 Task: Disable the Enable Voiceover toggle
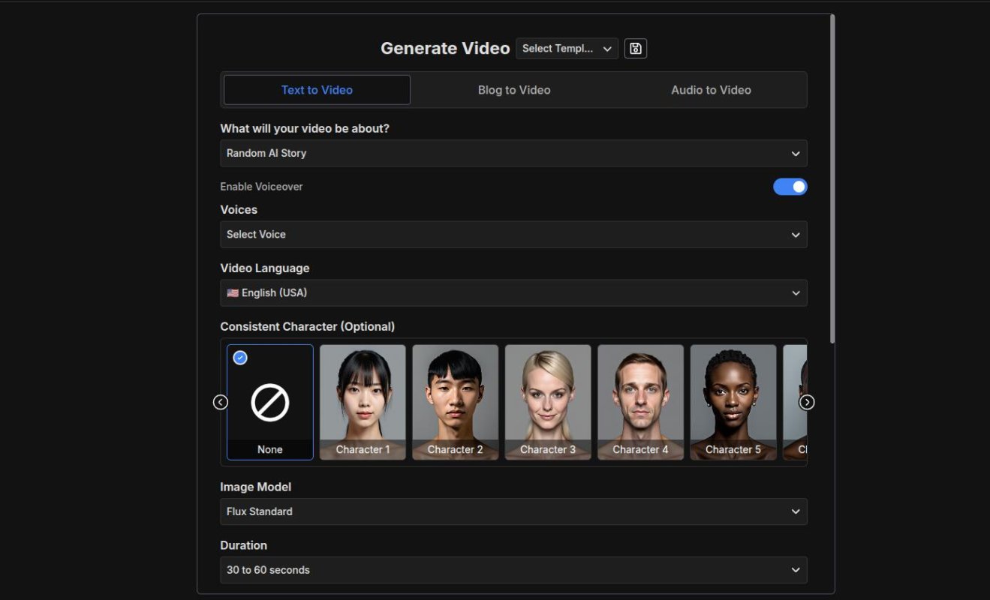coord(790,186)
